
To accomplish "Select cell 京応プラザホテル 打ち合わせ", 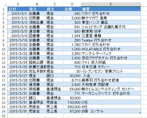I will (111, 58).
